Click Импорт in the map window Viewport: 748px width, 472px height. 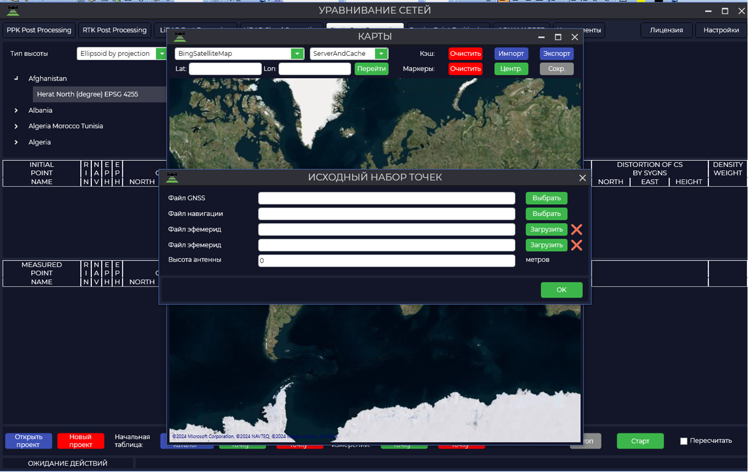coord(511,54)
